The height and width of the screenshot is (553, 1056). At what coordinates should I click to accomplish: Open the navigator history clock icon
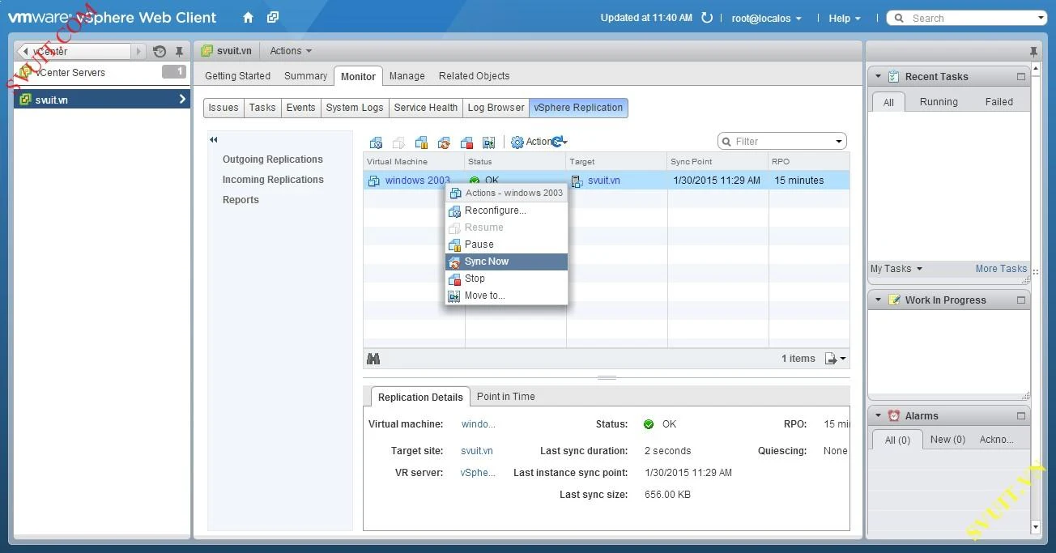[x=160, y=51]
